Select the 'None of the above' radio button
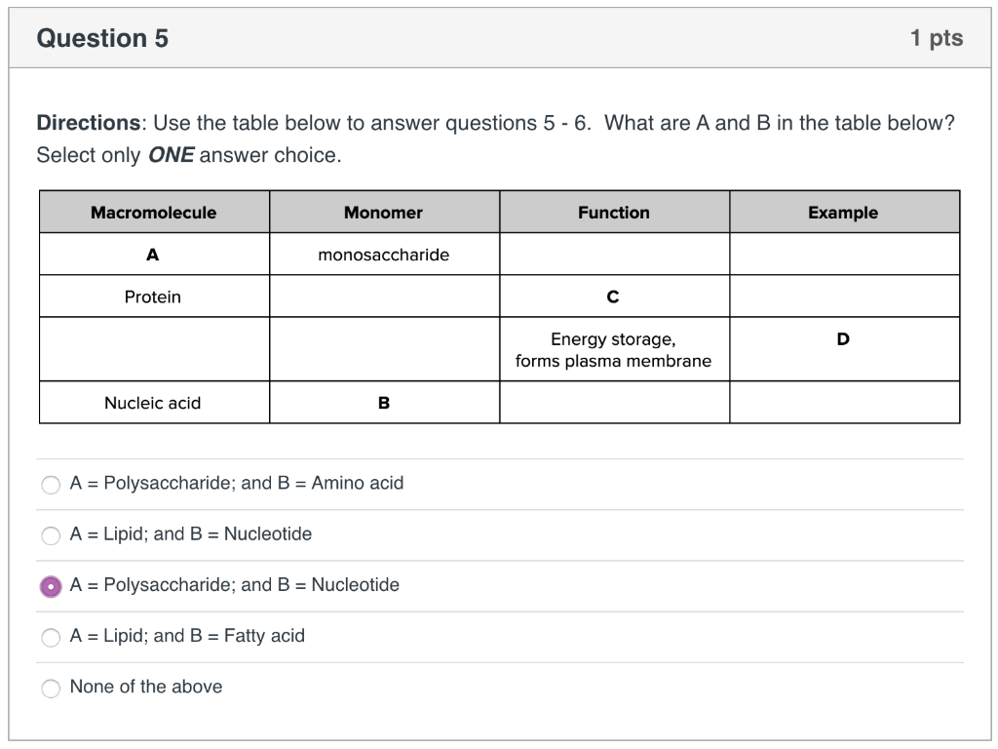This screenshot has height=749, width=998. coord(51,688)
